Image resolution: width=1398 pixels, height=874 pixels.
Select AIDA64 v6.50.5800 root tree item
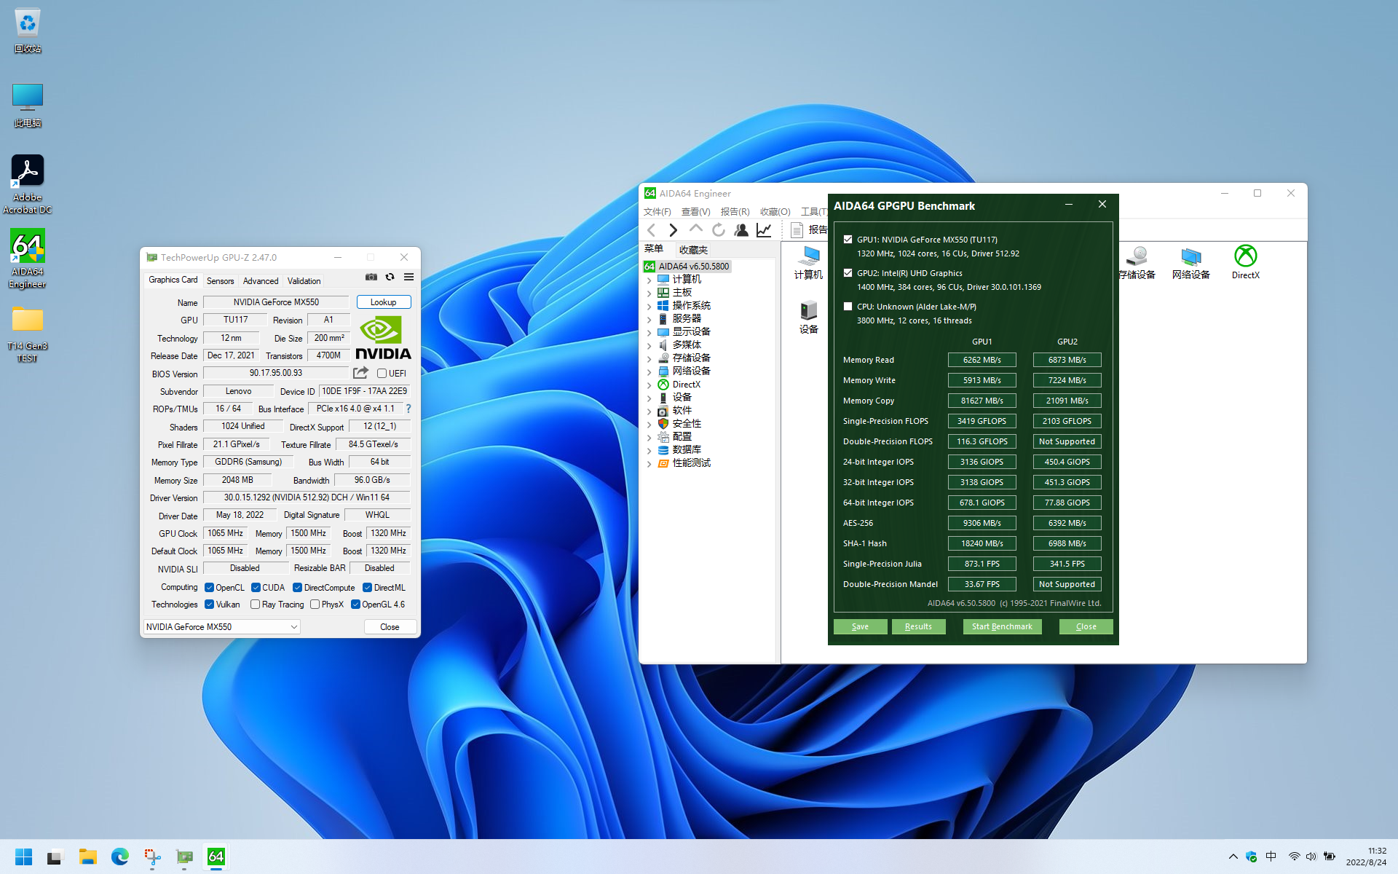[687, 267]
